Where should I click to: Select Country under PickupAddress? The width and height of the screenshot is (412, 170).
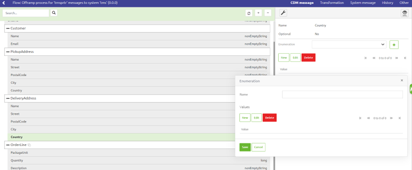tap(139, 90)
